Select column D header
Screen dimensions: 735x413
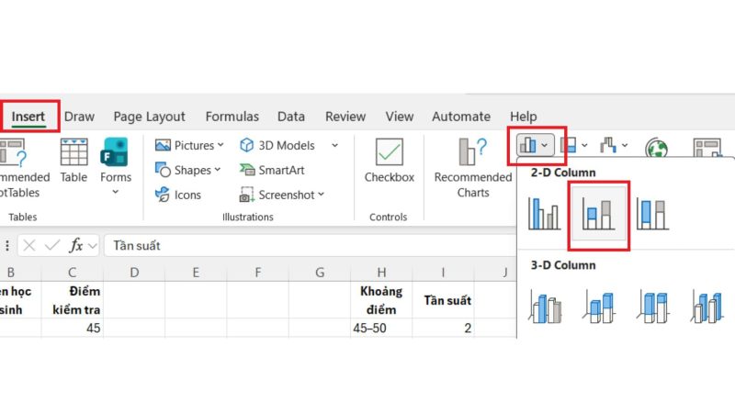(x=134, y=272)
